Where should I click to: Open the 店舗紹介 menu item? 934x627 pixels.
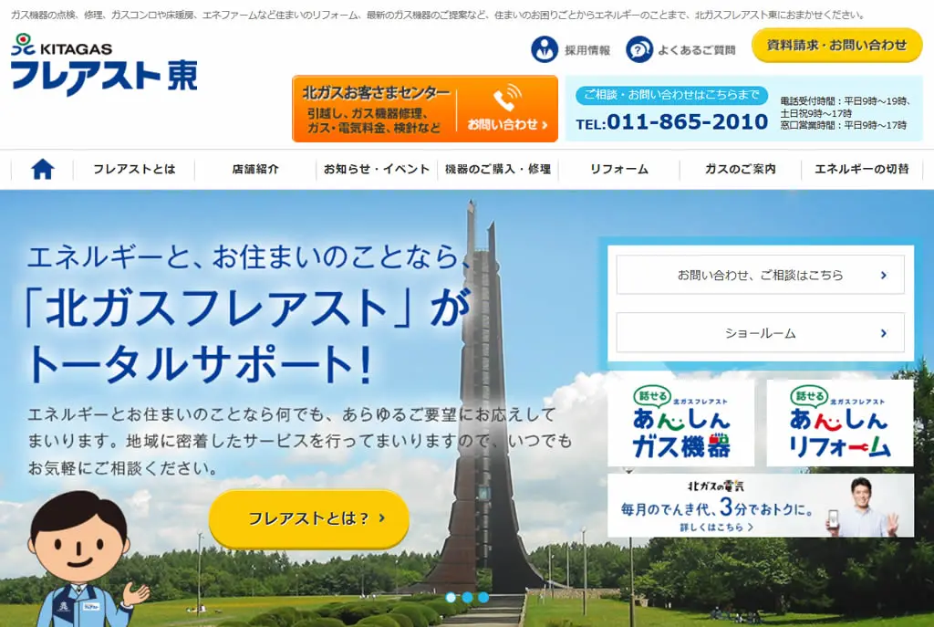tap(255, 169)
